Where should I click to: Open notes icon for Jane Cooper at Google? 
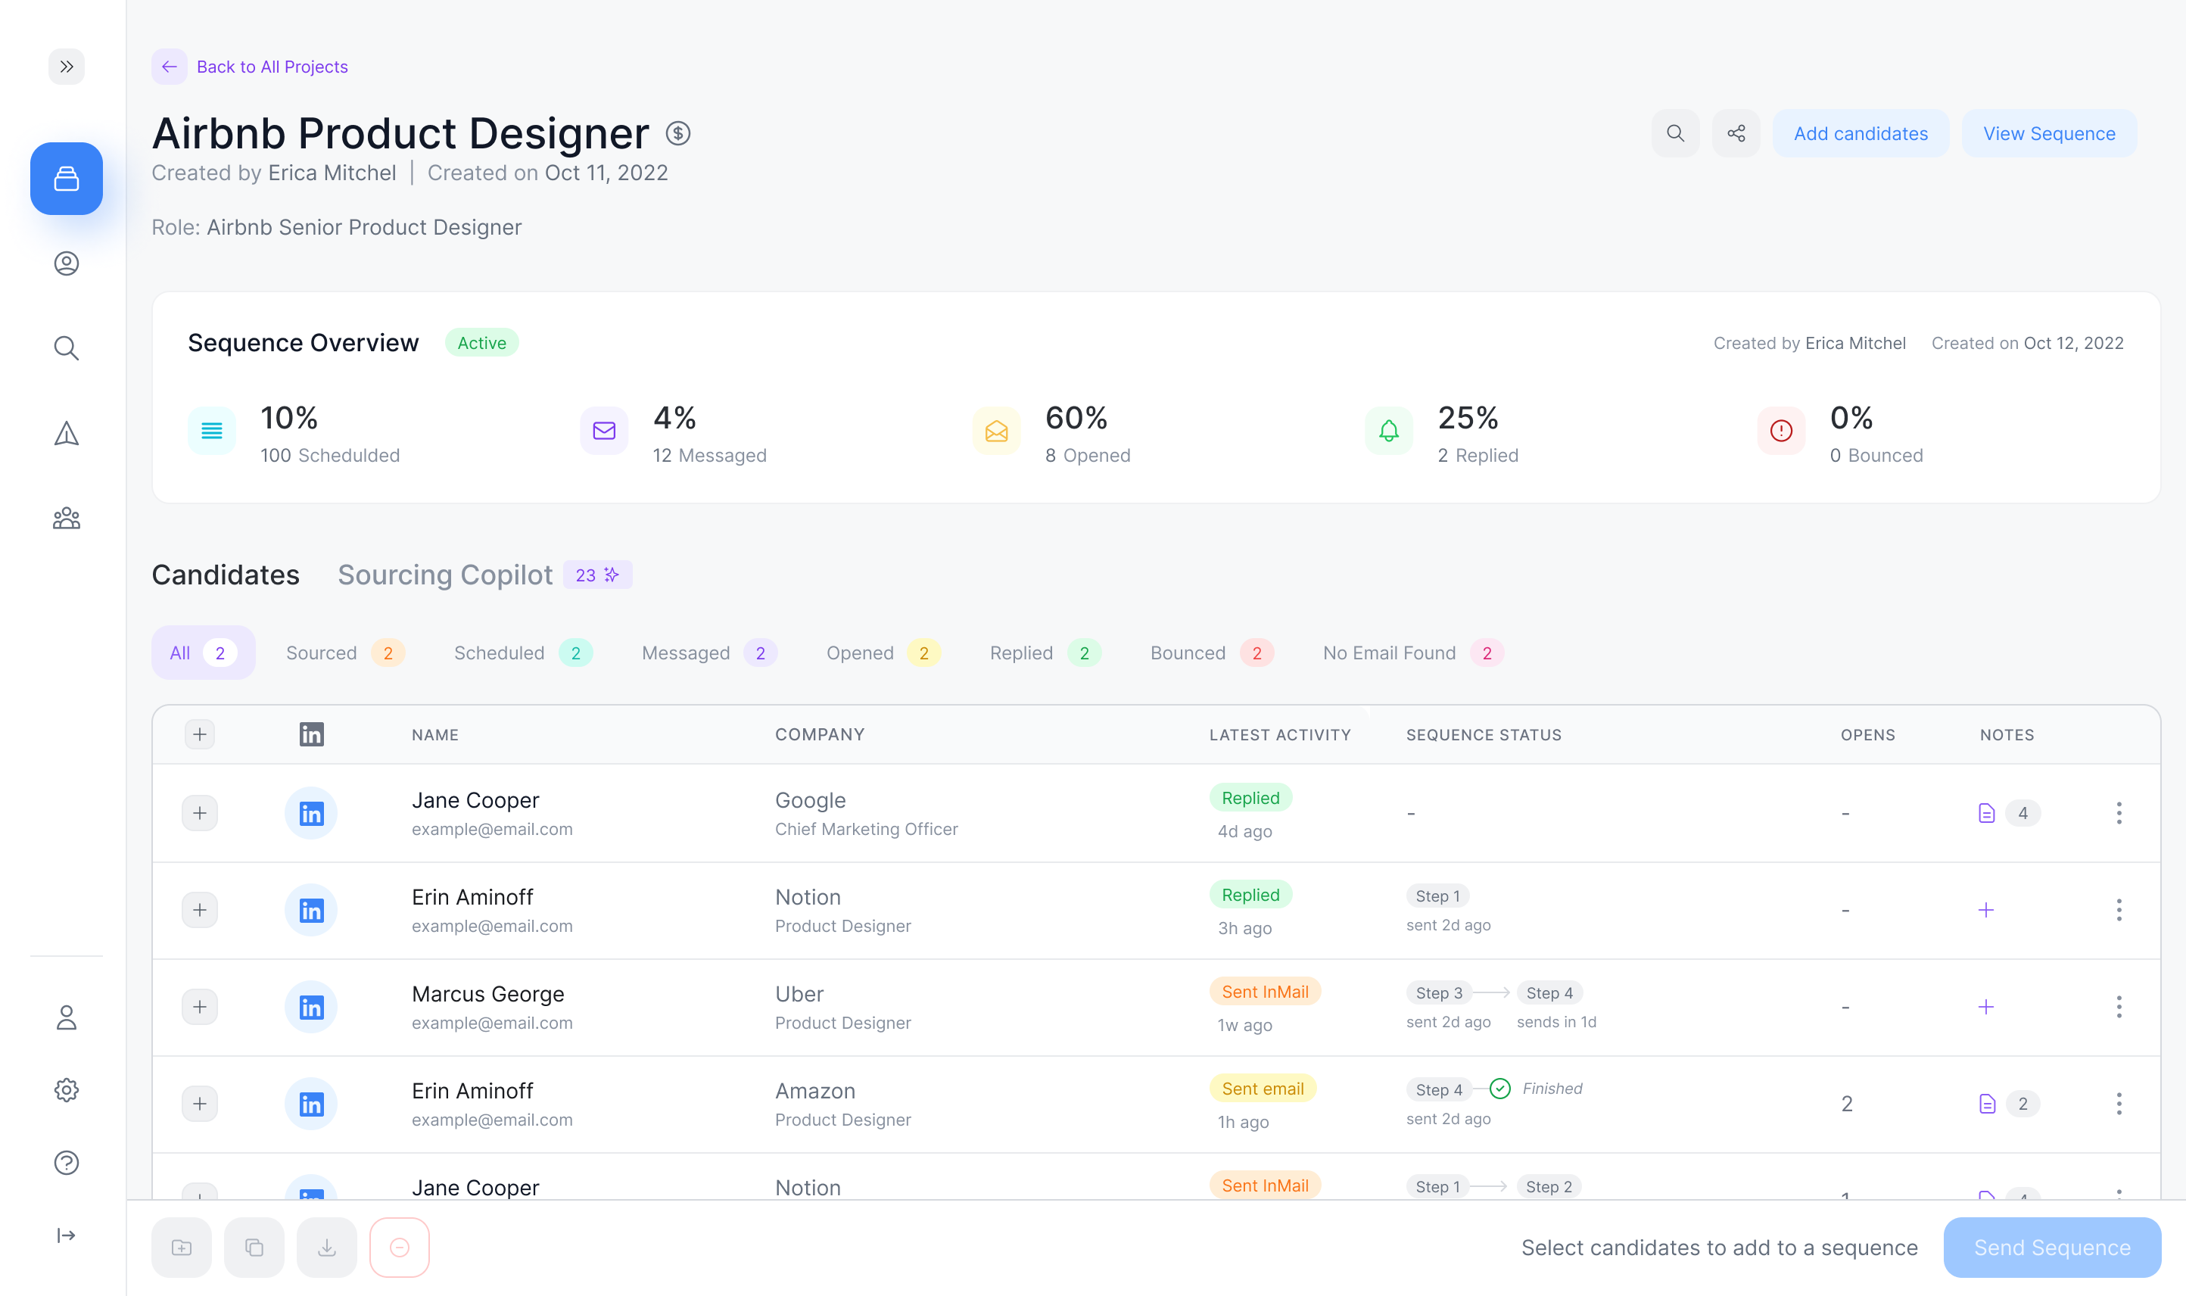1986,813
